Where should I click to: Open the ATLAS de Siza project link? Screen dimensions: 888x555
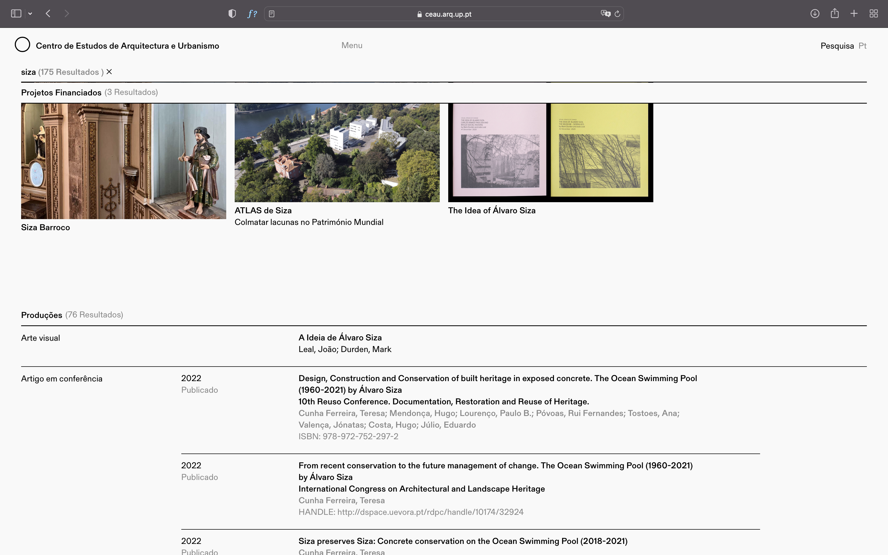[263, 210]
